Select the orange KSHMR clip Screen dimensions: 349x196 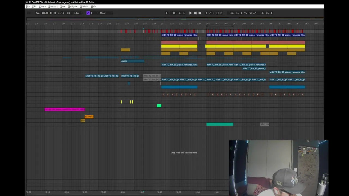(x=89, y=117)
